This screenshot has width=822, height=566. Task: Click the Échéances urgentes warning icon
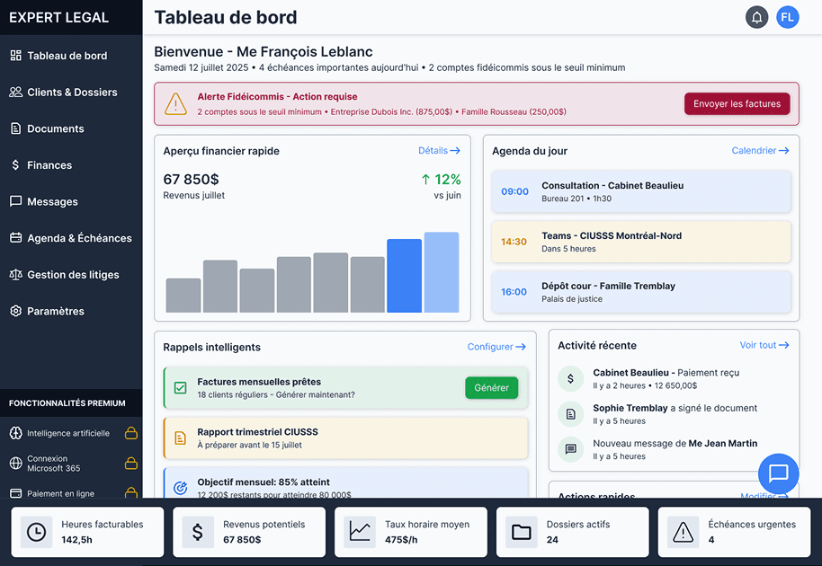[683, 532]
